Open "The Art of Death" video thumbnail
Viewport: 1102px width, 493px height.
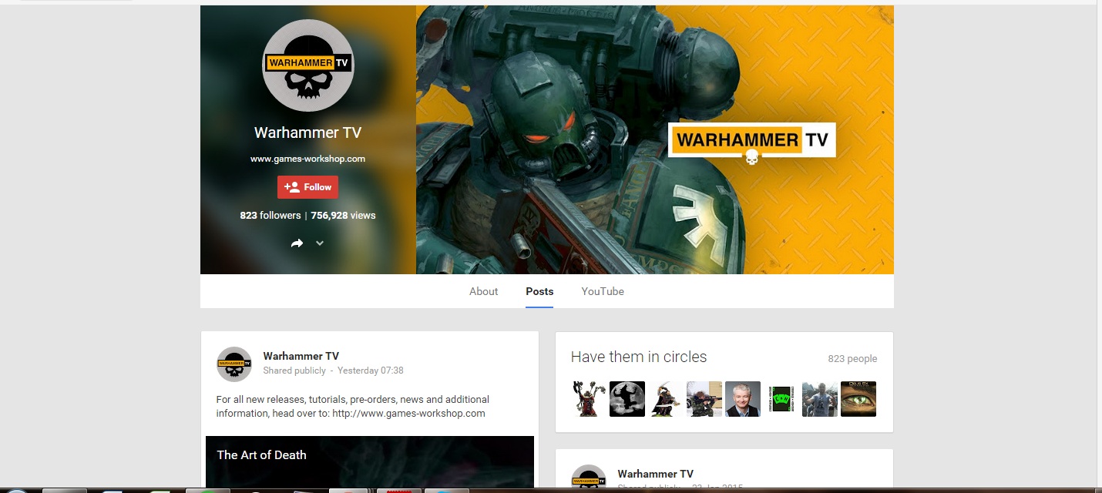coord(370,462)
